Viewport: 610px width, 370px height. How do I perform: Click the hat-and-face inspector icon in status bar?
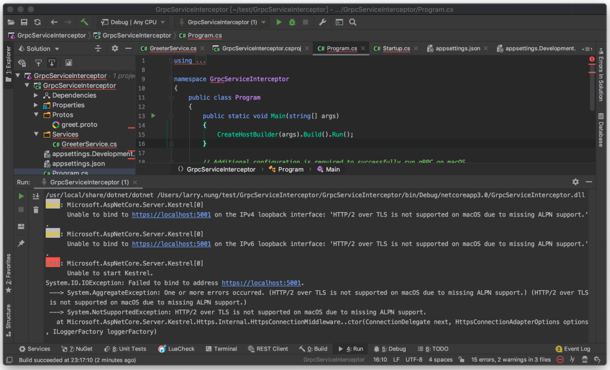coord(585,359)
